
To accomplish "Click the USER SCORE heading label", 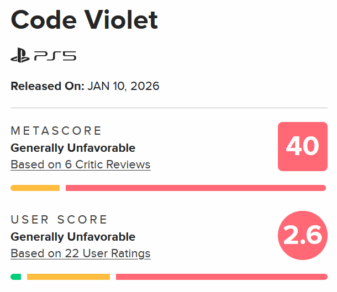I will pos(59,220).
